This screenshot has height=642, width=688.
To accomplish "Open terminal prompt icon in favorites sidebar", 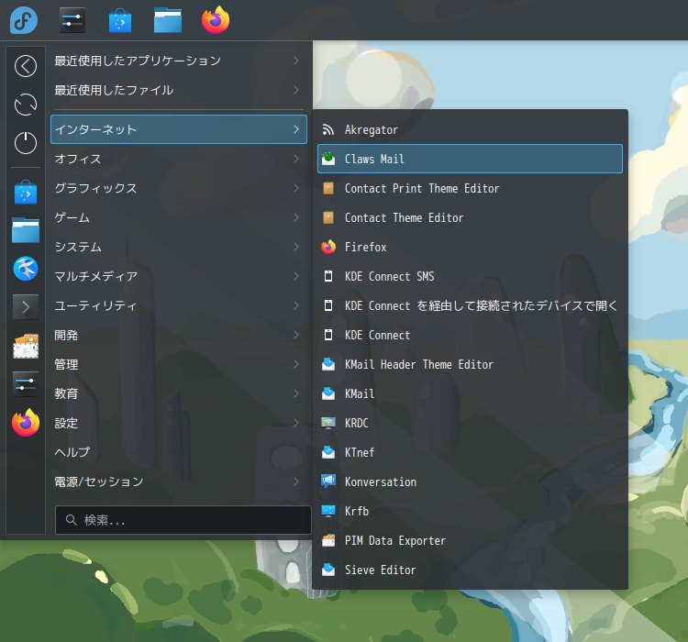I will coord(26,306).
